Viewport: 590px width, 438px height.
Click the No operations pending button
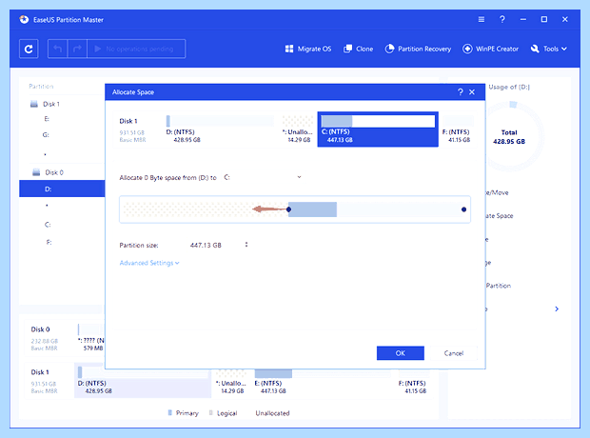pyautogui.click(x=136, y=49)
